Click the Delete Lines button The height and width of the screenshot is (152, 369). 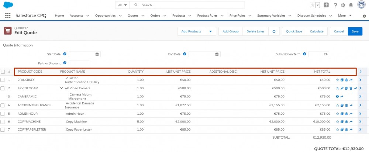256,31
